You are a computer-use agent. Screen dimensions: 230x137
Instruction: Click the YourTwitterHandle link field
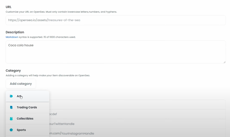click(x=137, y=124)
